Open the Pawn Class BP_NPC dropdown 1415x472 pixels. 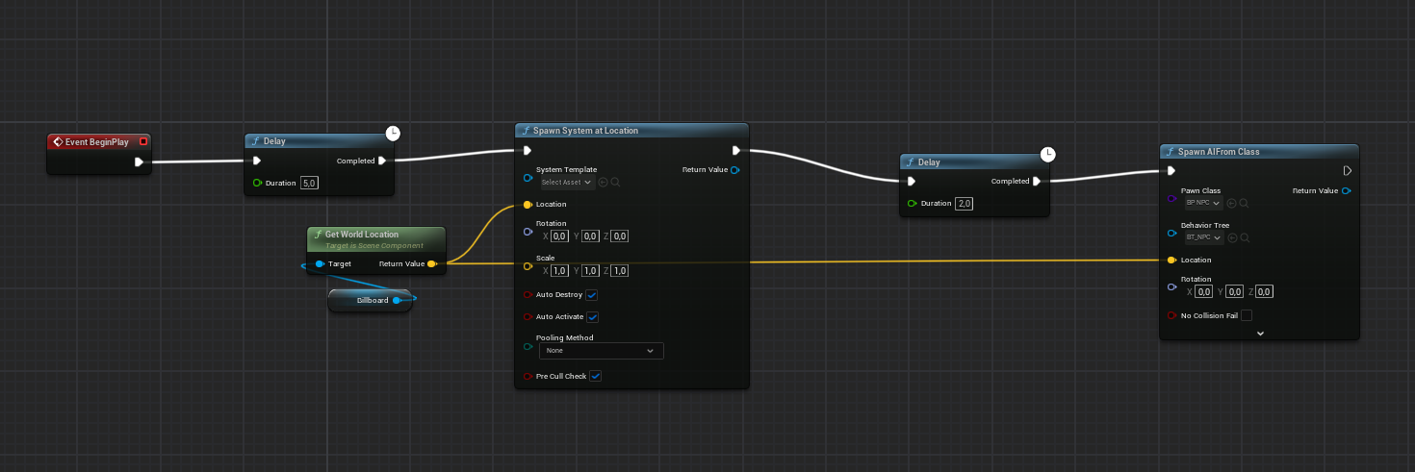(x=1203, y=203)
